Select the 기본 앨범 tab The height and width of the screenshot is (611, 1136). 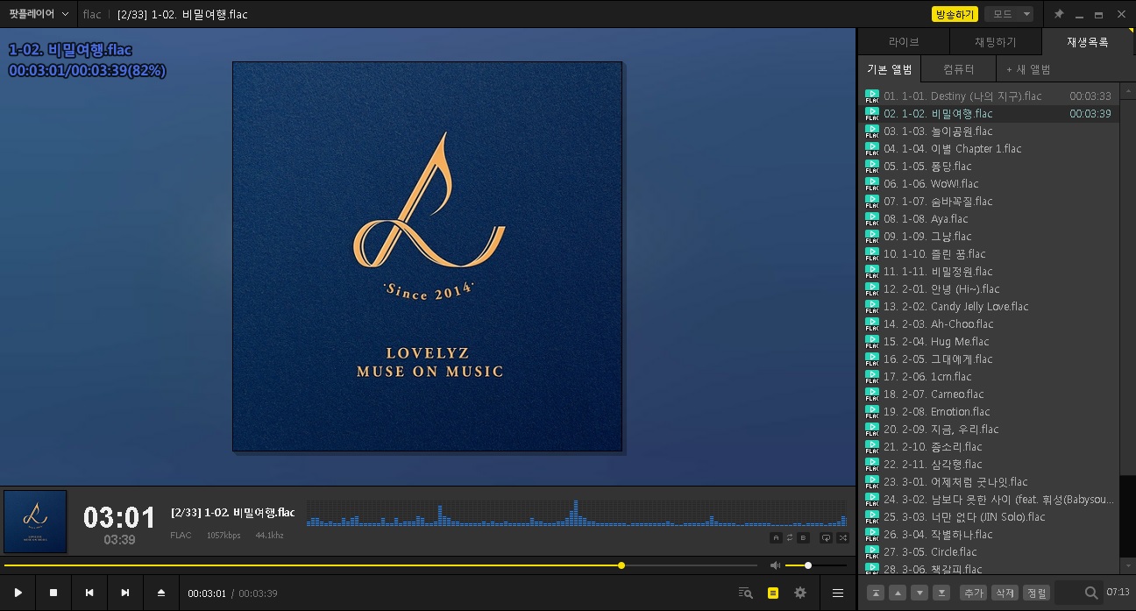coord(890,69)
